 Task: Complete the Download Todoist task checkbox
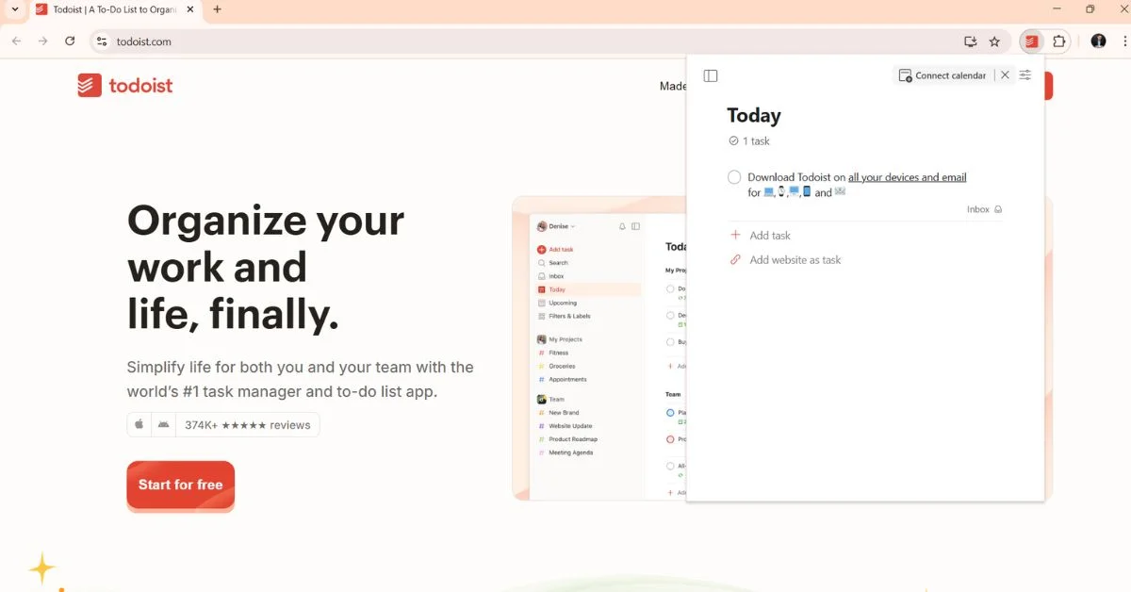click(734, 177)
